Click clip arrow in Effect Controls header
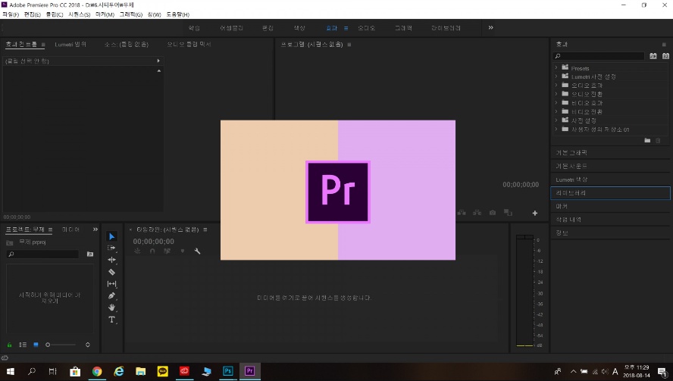Screen dimensions: 673x381 point(158,61)
